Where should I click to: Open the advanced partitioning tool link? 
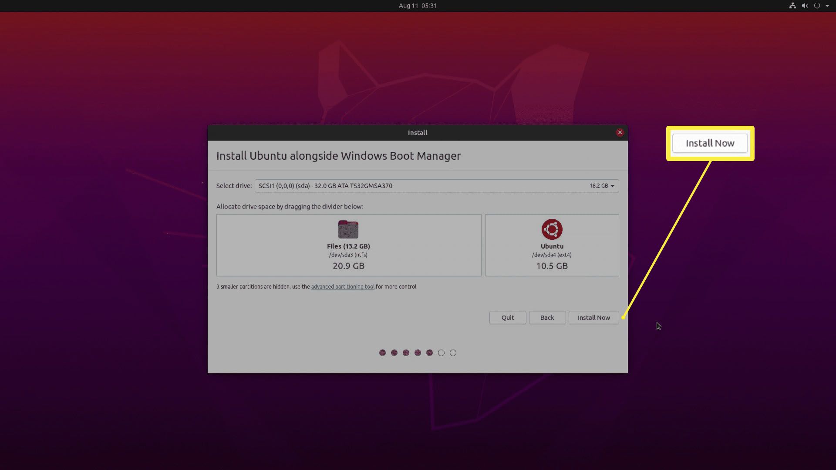click(342, 286)
